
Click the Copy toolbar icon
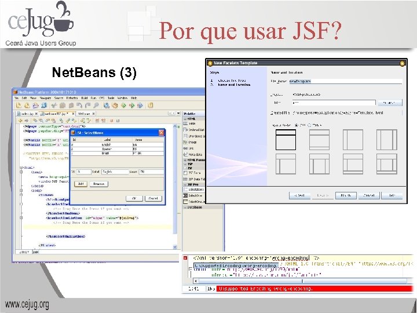tap(63, 105)
